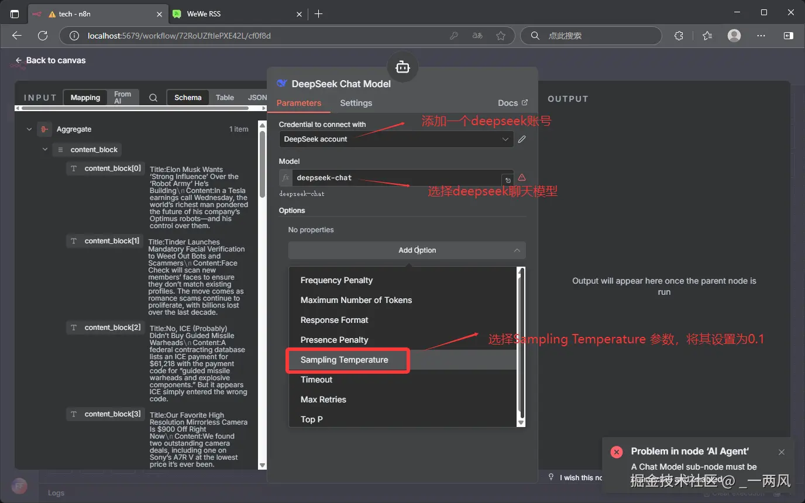
Task: Collapse the Aggregate tree node
Action: click(x=29, y=129)
